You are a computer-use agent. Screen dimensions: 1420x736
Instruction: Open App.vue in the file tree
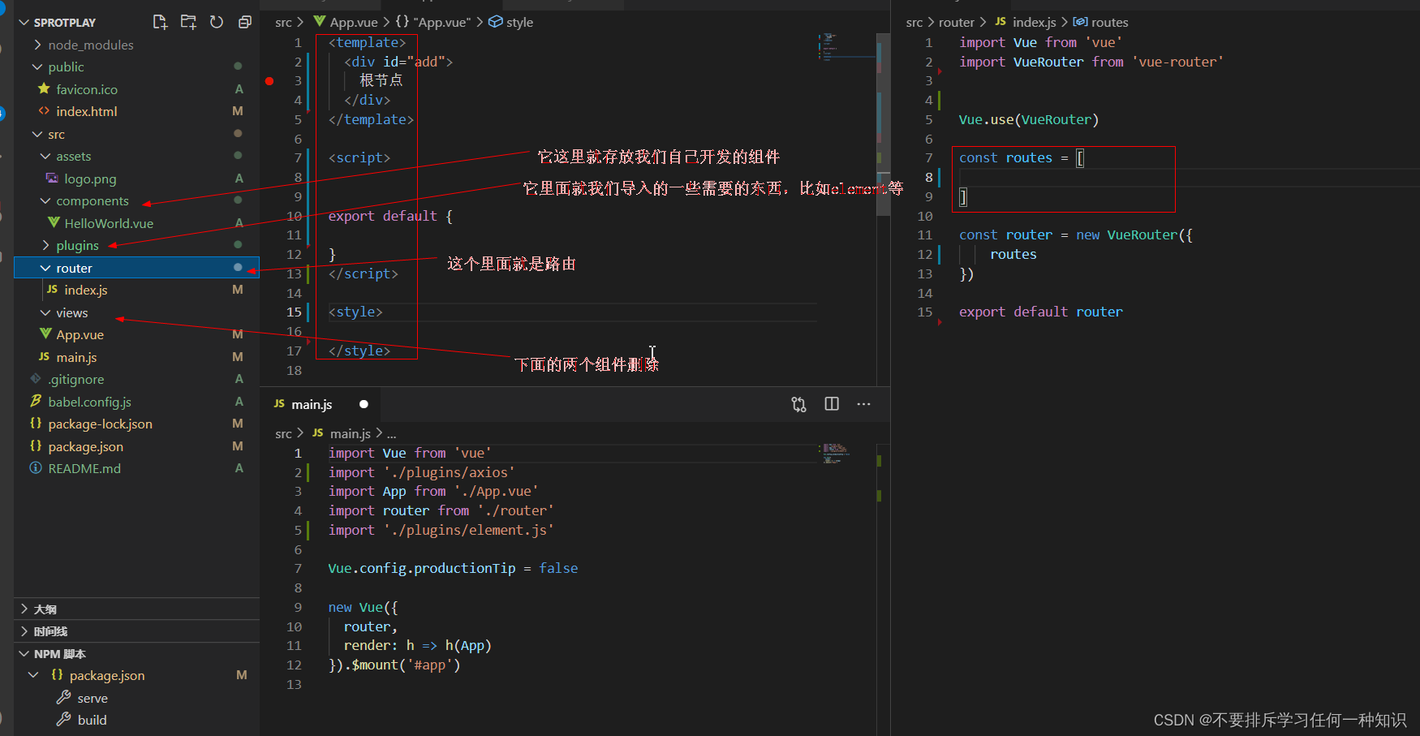tap(80, 334)
